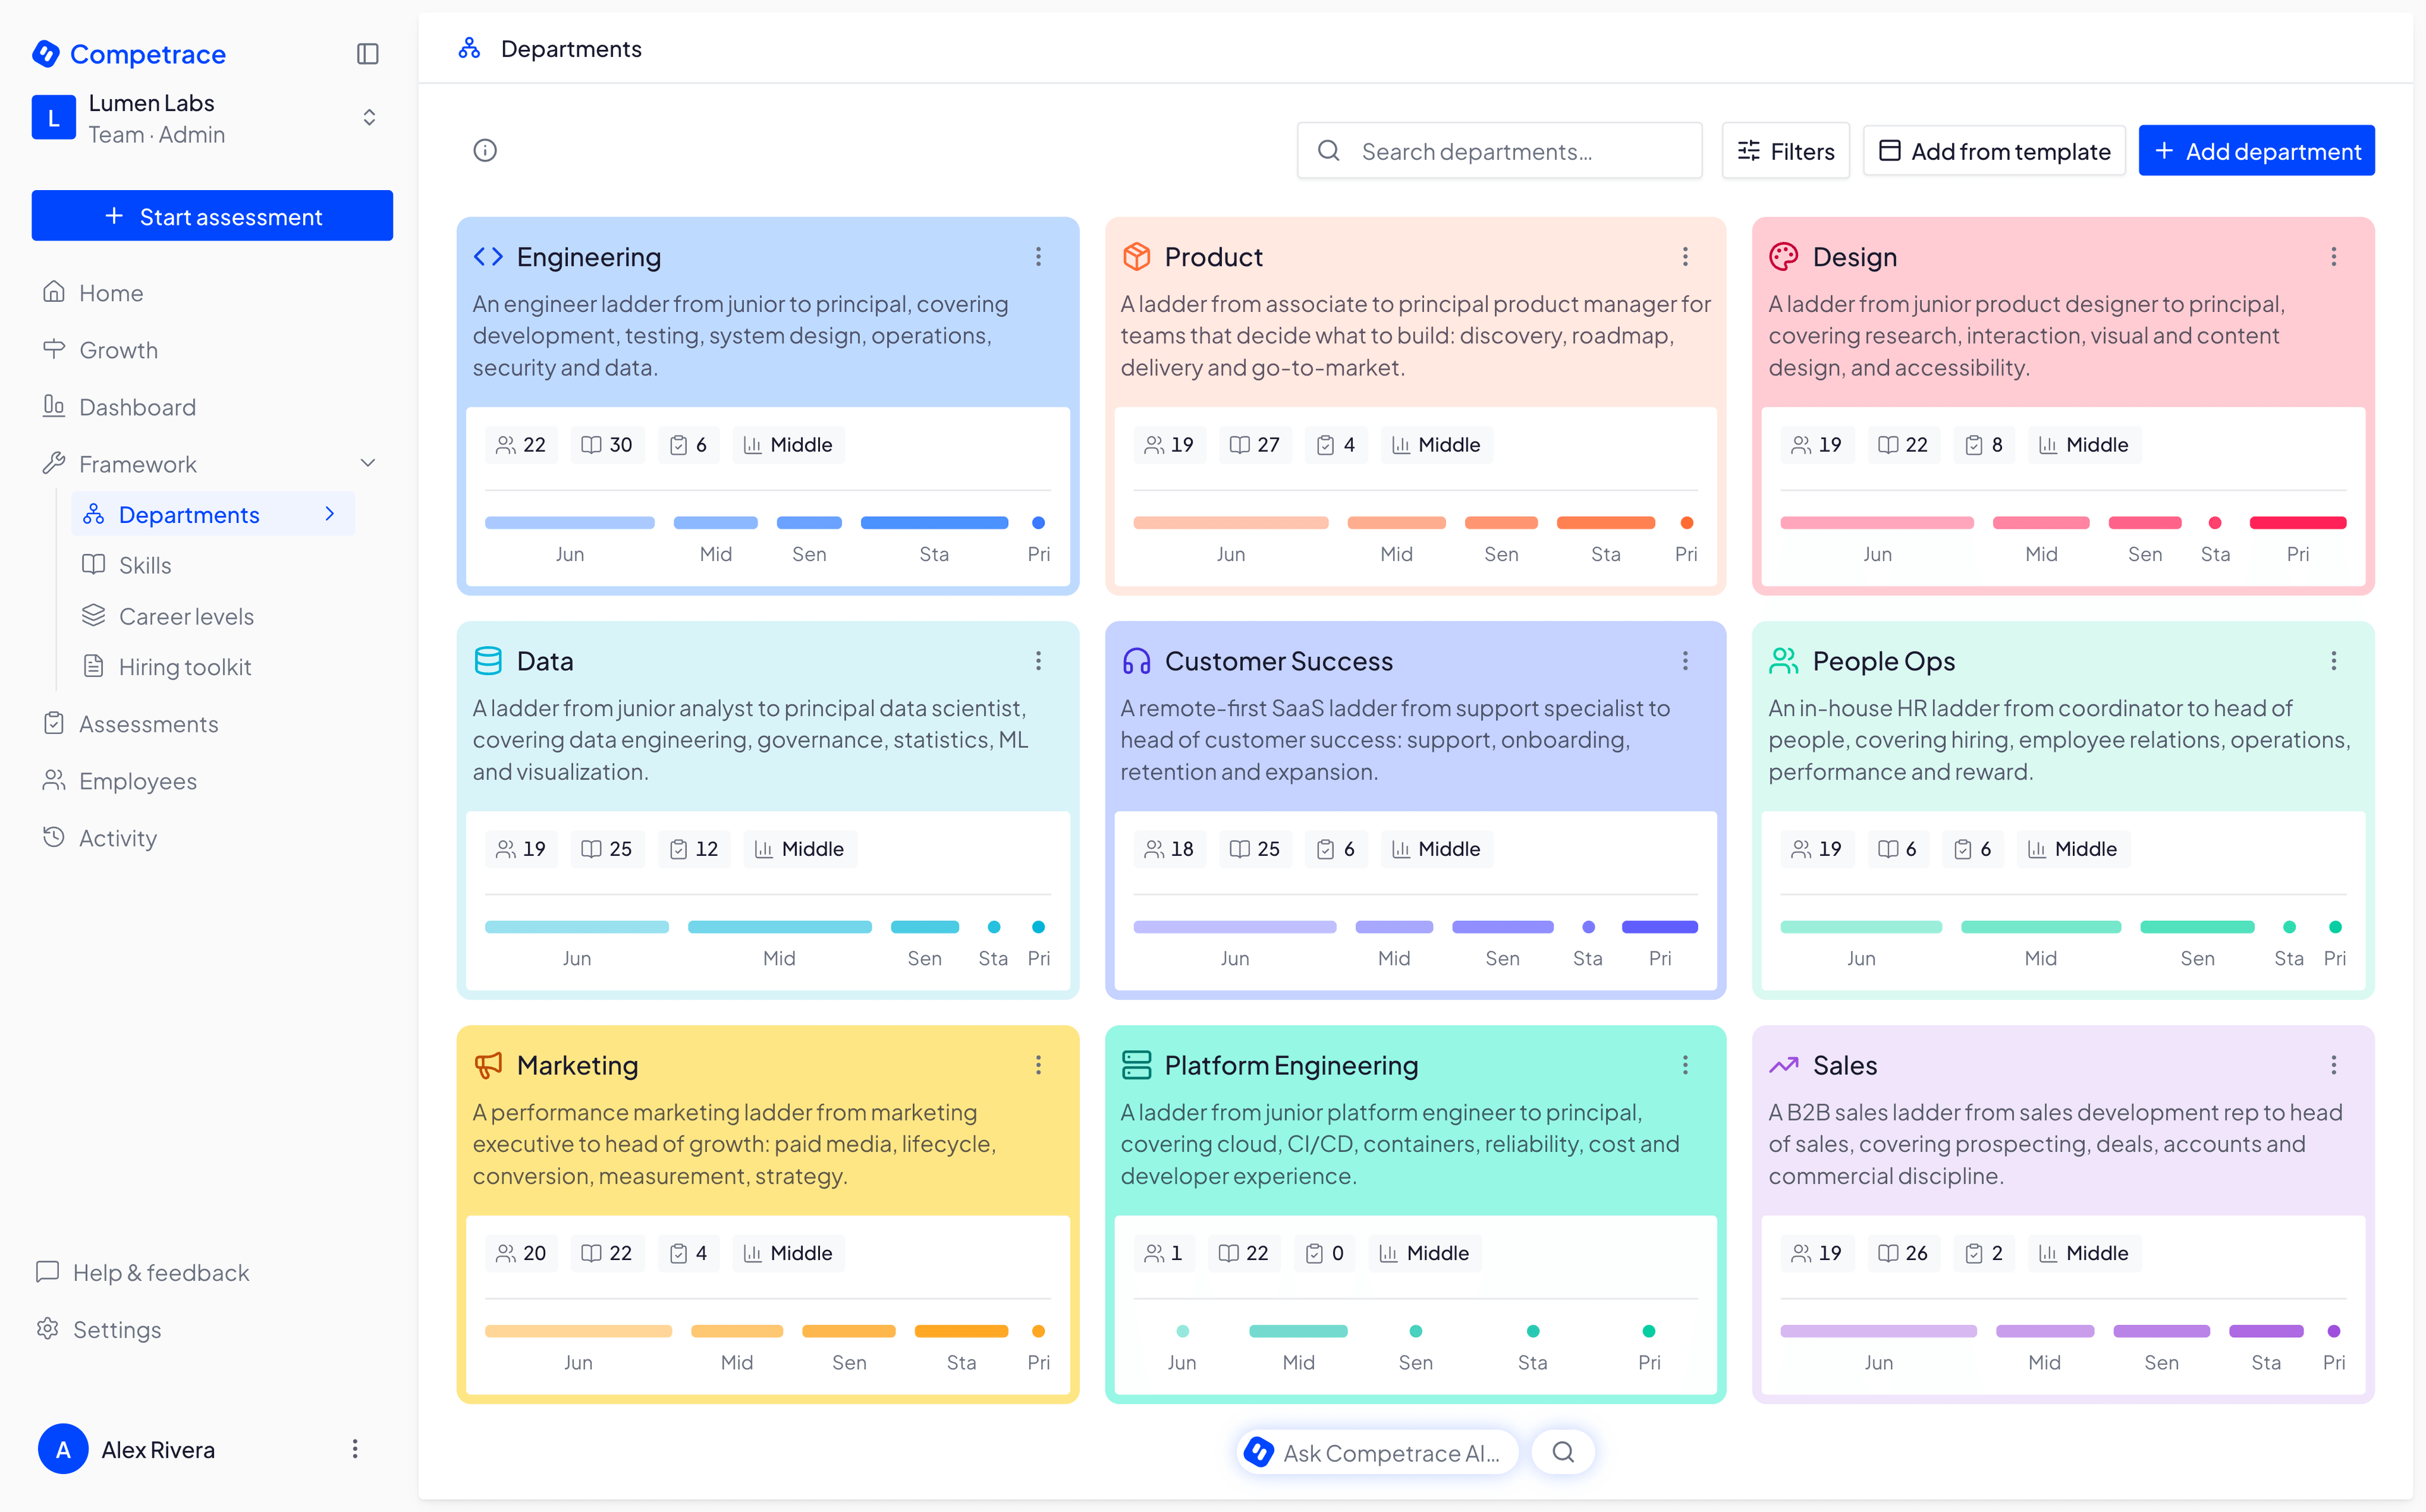
Task: Click the Platform Engineering server icon
Action: click(x=1136, y=1065)
